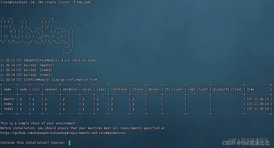The width and height of the screenshot is (274, 148).
Task: Select the 'Continue this installation? [yes/no]:' prompt text
Action: pyautogui.click(x=33, y=143)
